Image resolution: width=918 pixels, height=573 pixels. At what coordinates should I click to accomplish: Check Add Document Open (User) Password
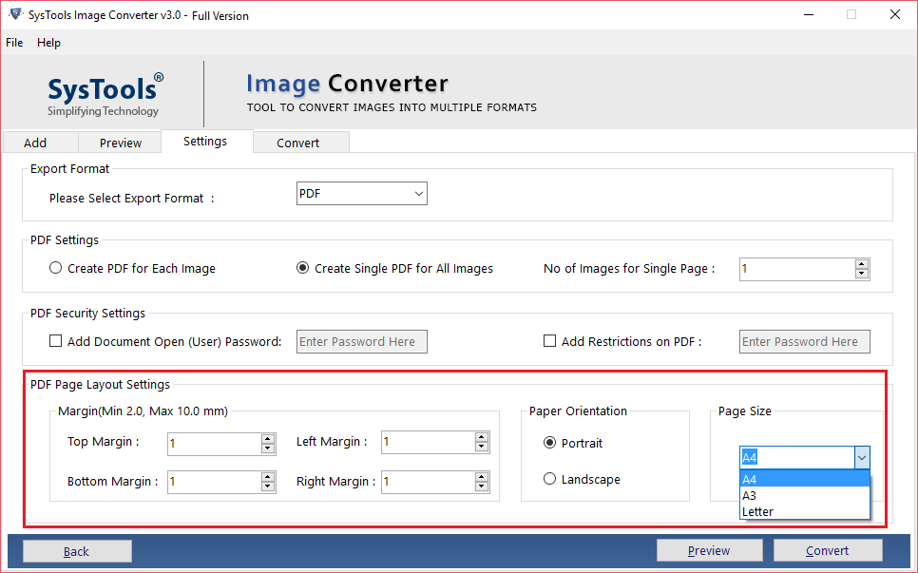tap(55, 340)
